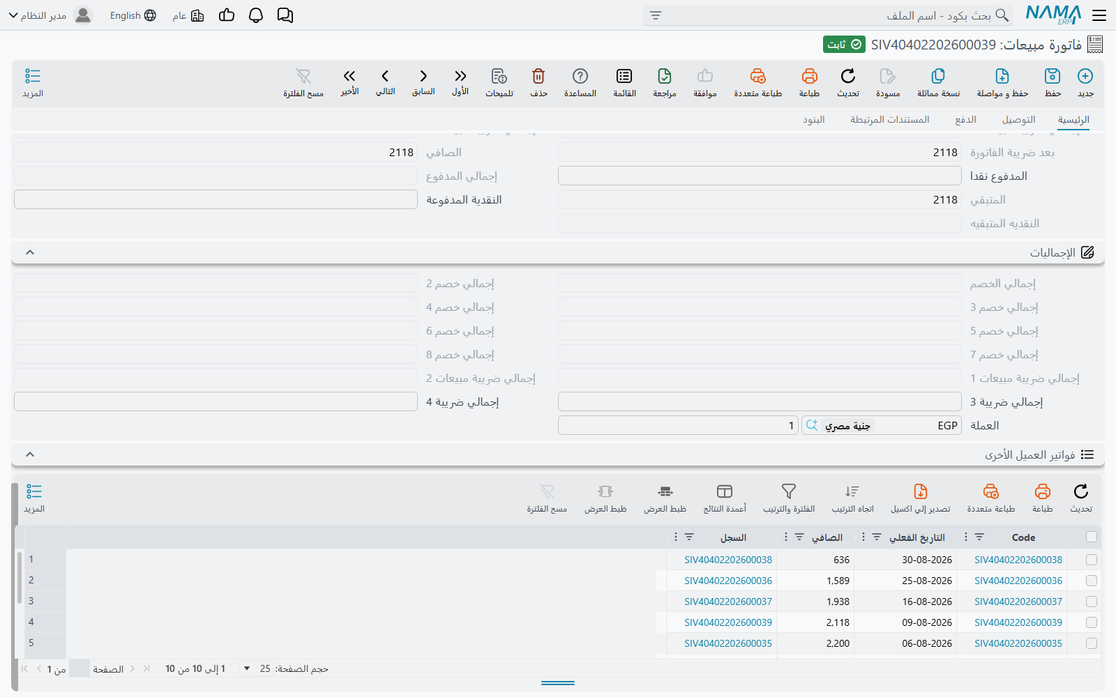Create a similar copy with نسخة مماثلة
1116x697 pixels.
pyautogui.click(x=938, y=76)
